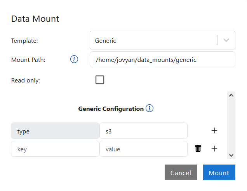Click the Mount button
This screenshot has width=247, height=191.
tap(219, 172)
